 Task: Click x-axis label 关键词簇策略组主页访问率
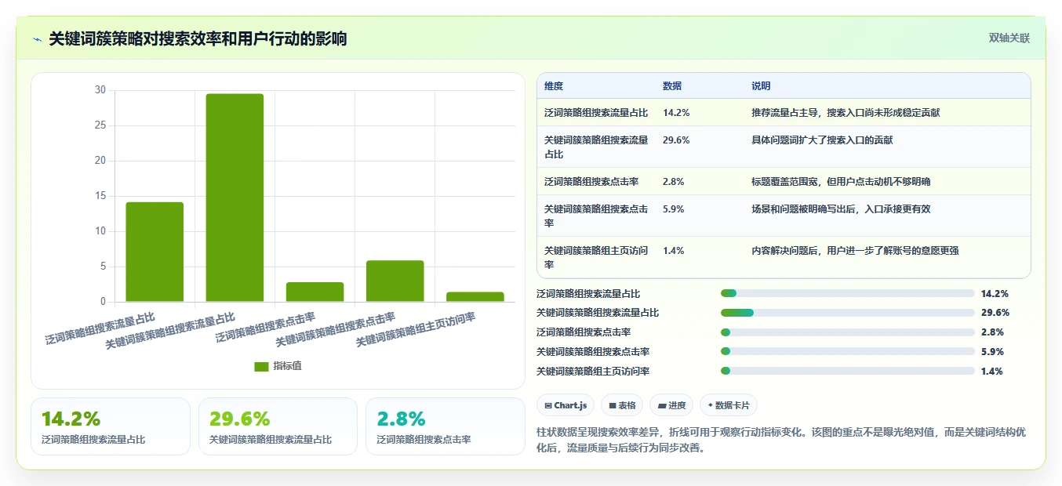pyautogui.click(x=416, y=329)
